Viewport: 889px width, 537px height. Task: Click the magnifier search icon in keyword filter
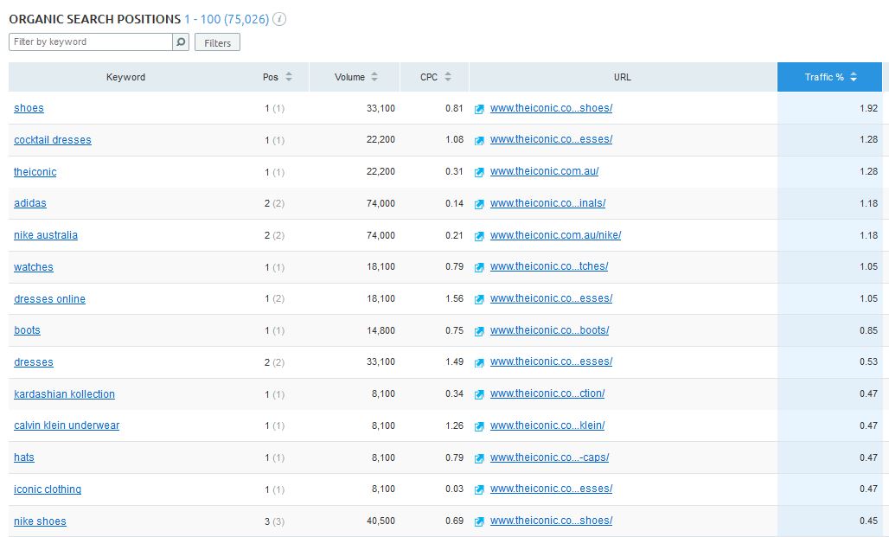click(x=181, y=42)
